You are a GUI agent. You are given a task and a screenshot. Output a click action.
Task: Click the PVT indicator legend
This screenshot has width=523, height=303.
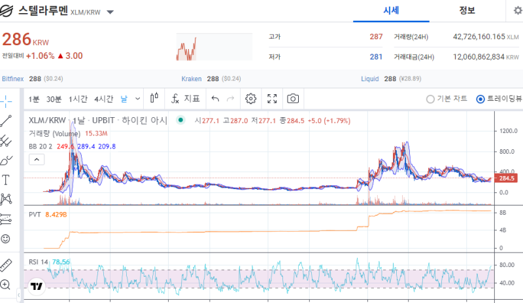pos(35,215)
